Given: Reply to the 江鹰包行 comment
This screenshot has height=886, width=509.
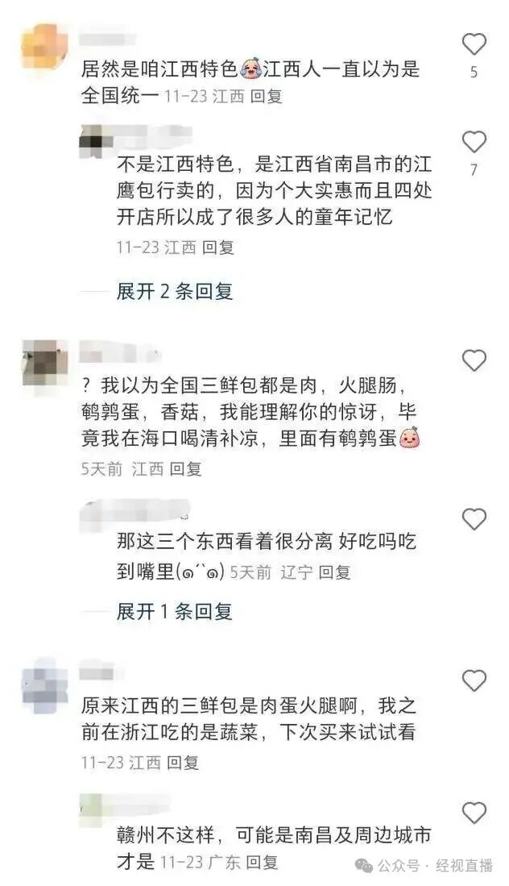Looking at the screenshot, I should point(217,247).
